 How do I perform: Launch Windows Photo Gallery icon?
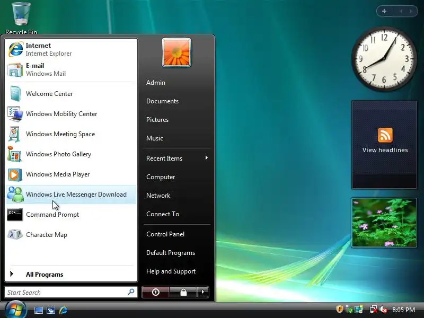tap(15, 154)
